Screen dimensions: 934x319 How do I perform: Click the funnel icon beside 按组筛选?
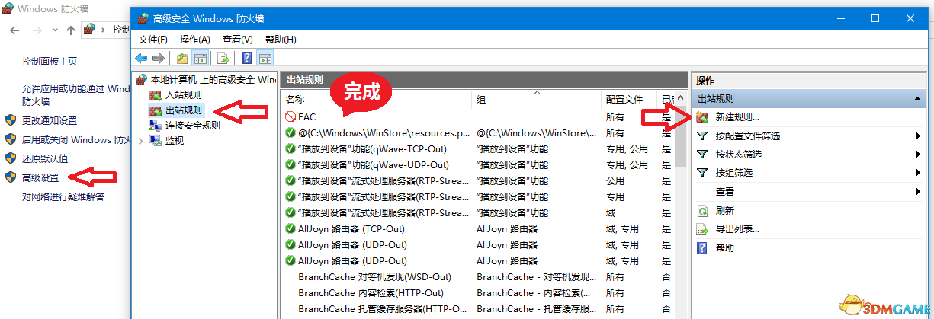pyautogui.click(x=702, y=173)
